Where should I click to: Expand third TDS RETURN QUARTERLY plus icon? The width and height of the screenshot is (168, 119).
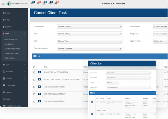click(40, 101)
